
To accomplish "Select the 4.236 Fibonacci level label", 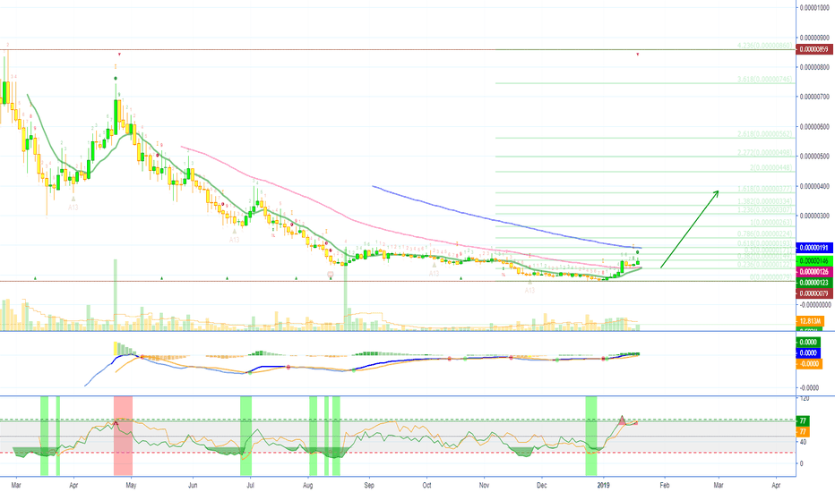I will (765, 46).
